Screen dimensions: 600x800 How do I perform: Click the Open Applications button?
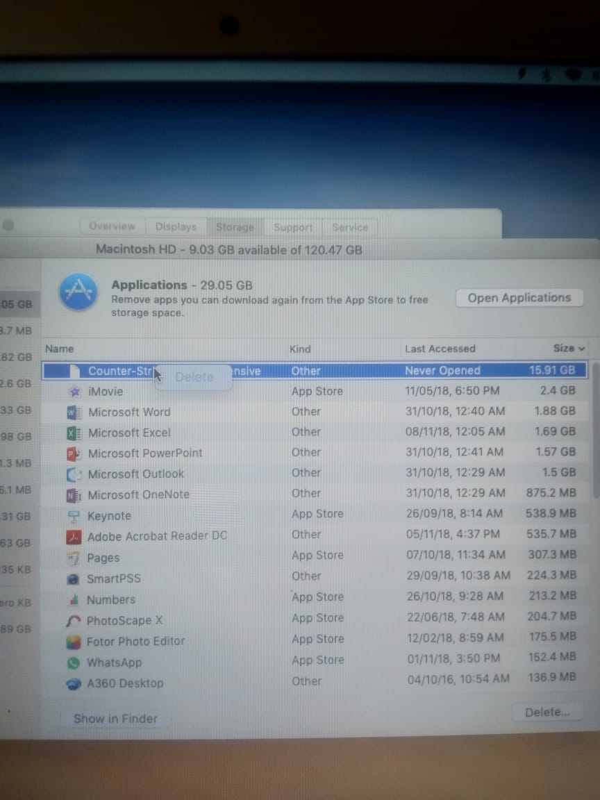(519, 298)
